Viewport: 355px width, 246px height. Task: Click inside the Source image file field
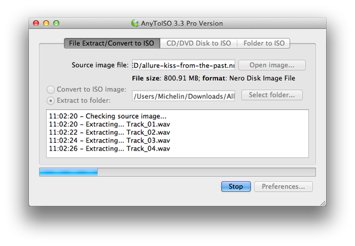tap(183, 65)
